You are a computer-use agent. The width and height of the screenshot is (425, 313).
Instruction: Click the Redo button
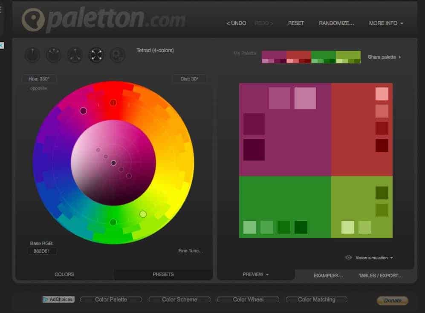coord(263,23)
